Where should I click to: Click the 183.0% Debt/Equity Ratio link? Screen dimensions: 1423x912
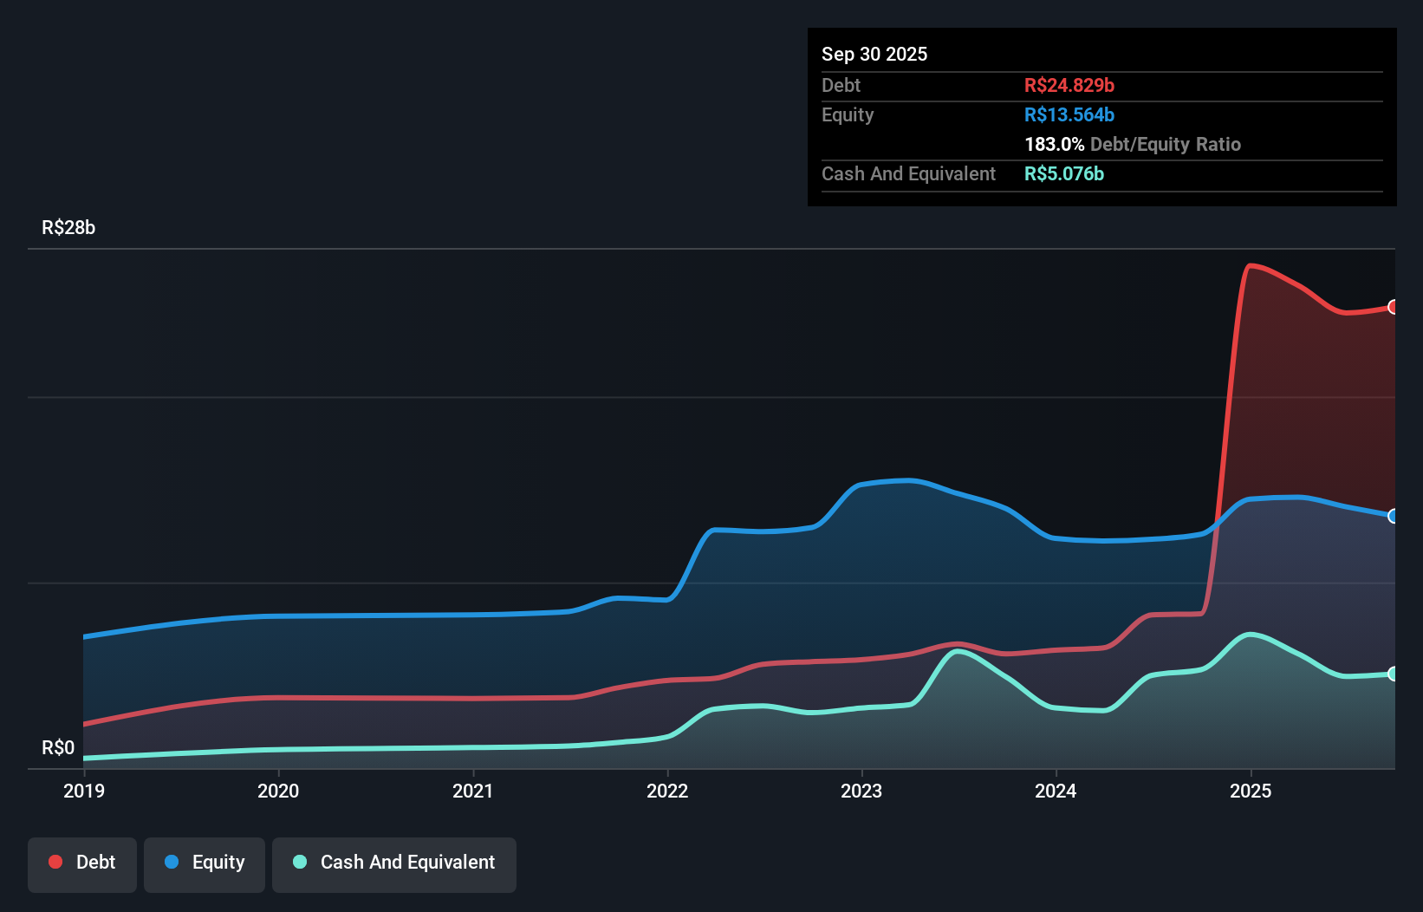click(x=1132, y=144)
